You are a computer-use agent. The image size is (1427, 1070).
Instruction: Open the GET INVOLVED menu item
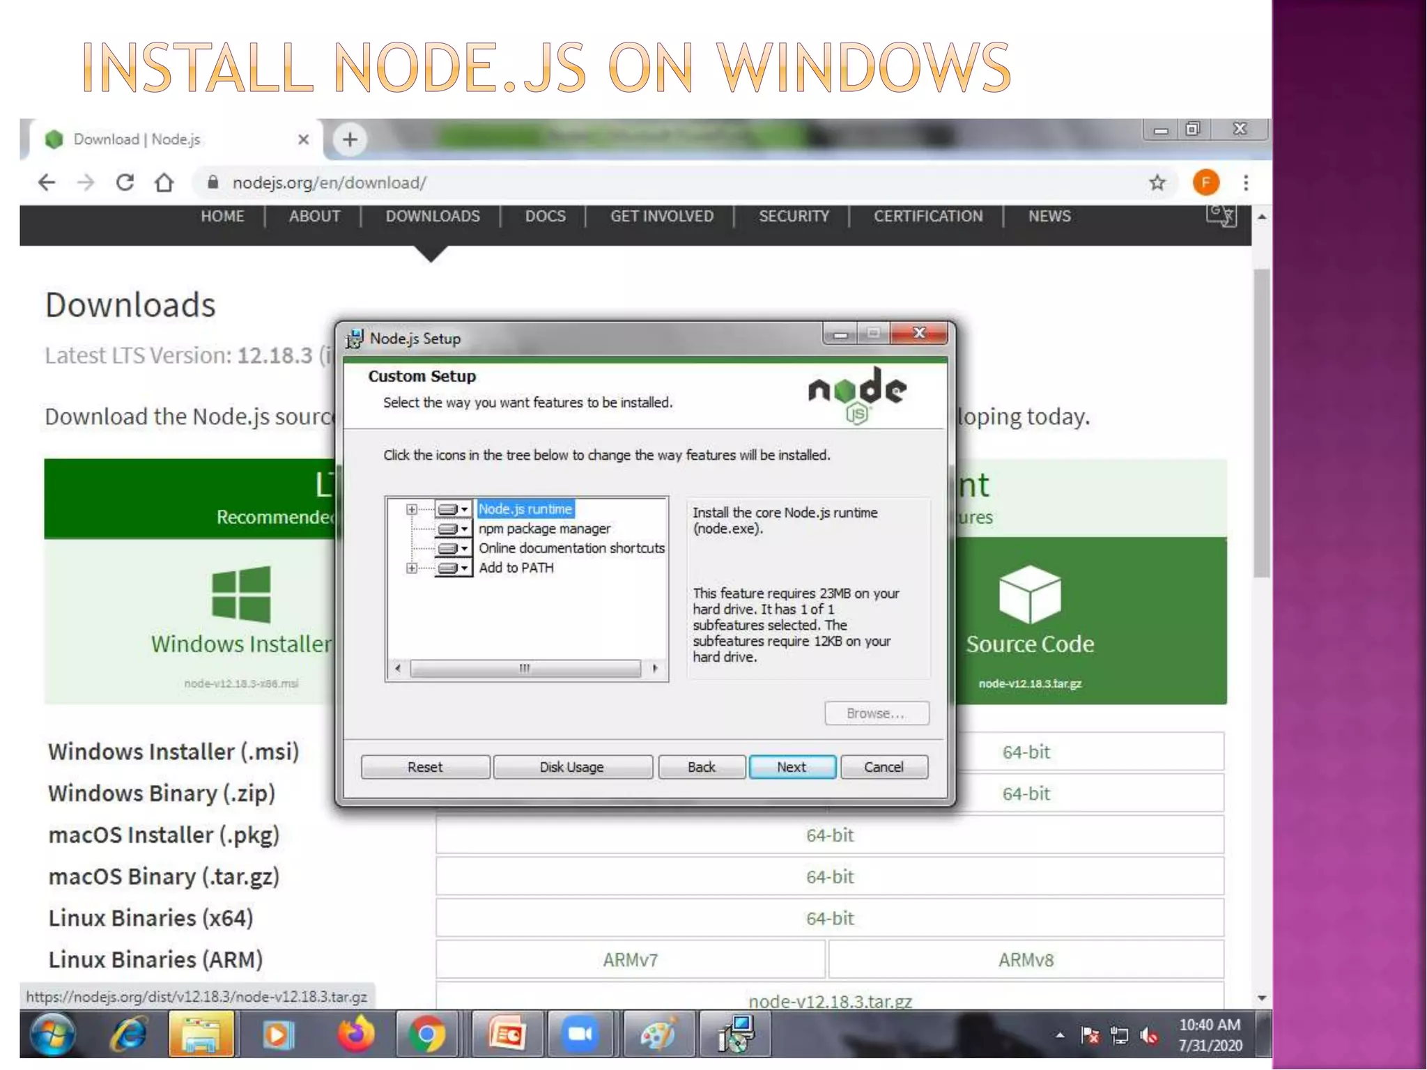point(661,216)
